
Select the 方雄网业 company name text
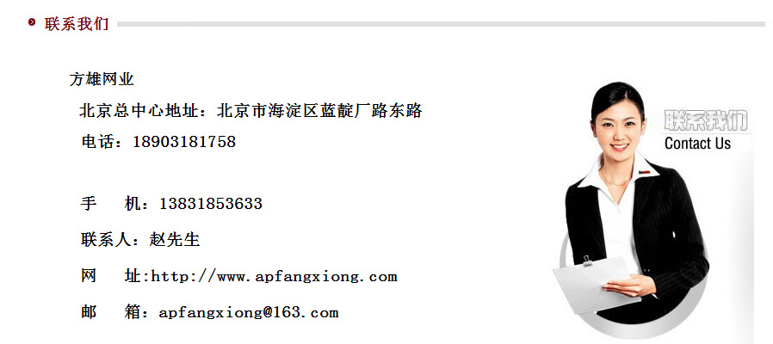[102, 79]
